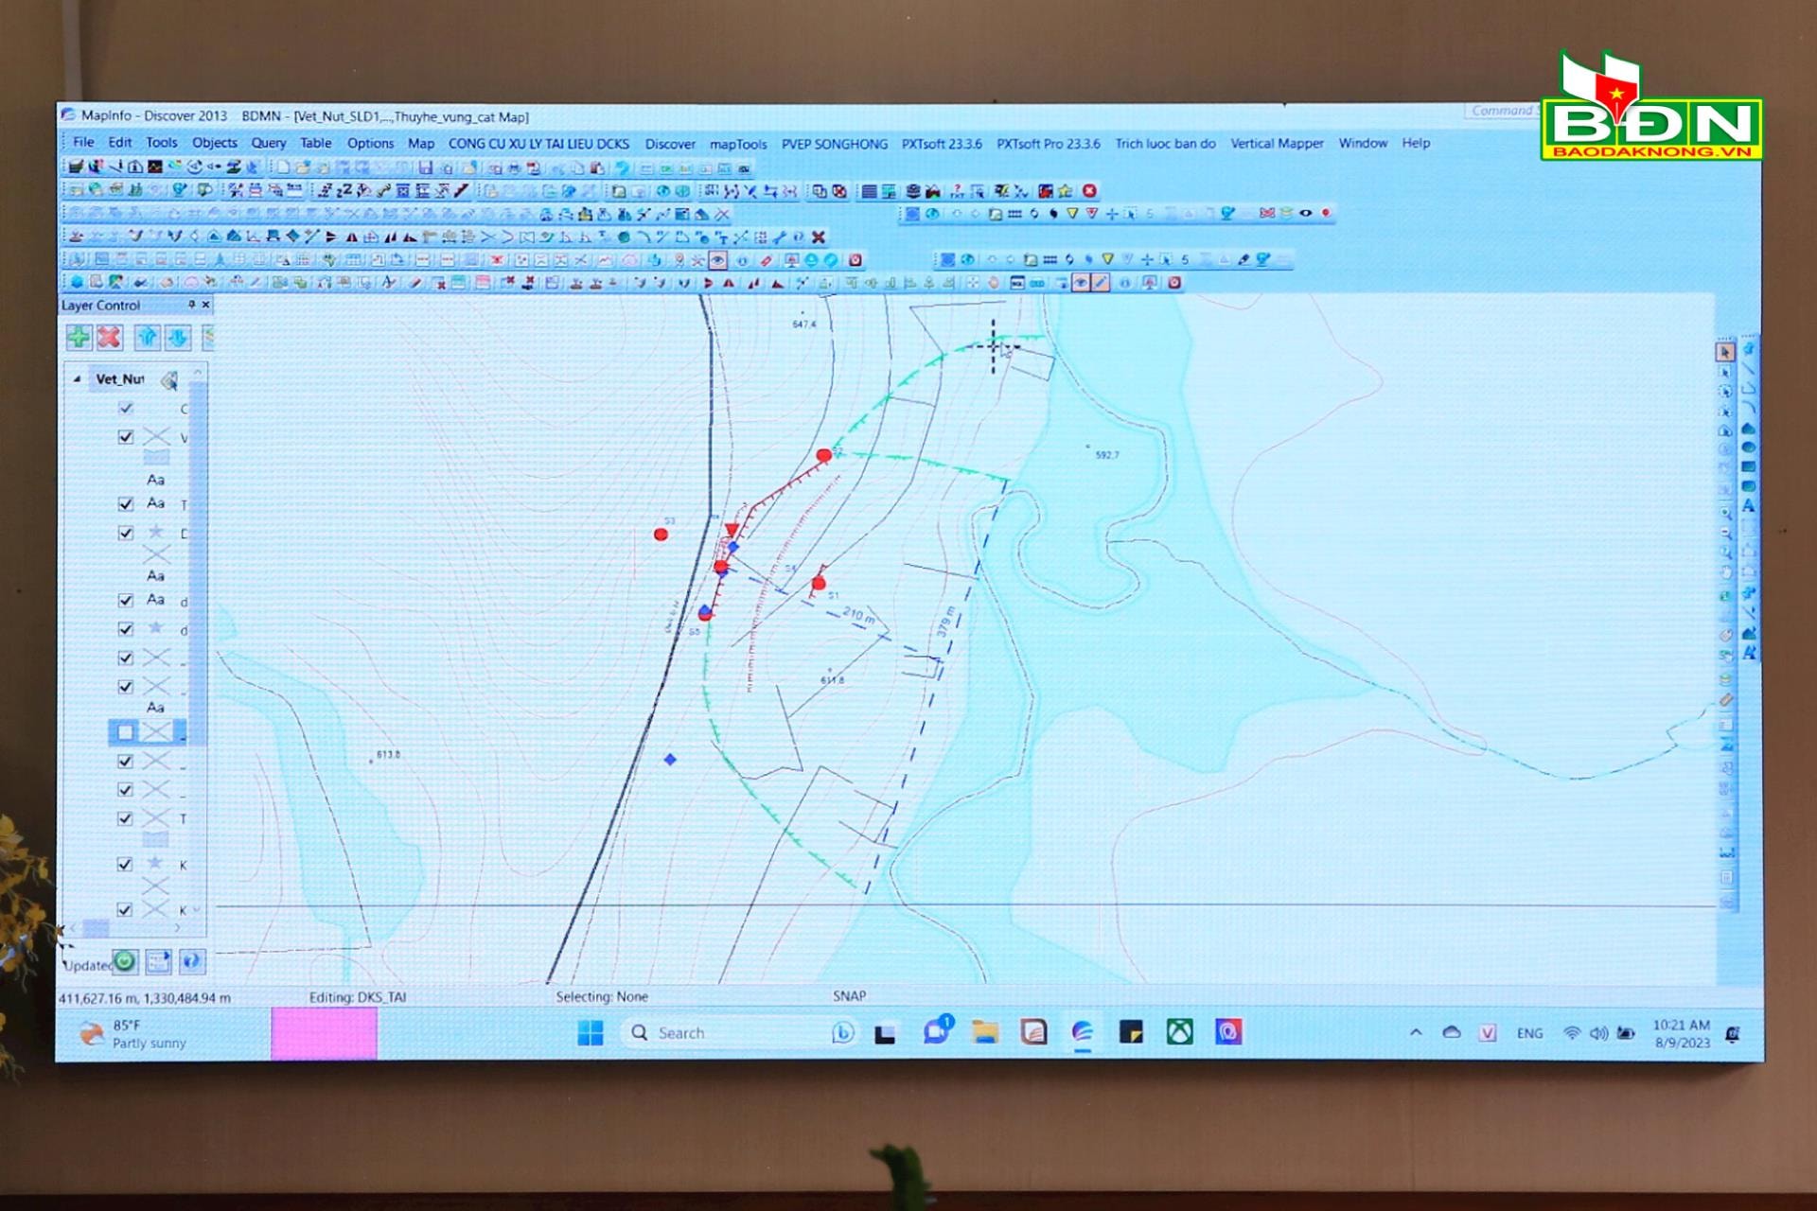The image size is (1817, 1211).
Task: Click the SNAP indicator in status bar
Action: tap(849, 995)
